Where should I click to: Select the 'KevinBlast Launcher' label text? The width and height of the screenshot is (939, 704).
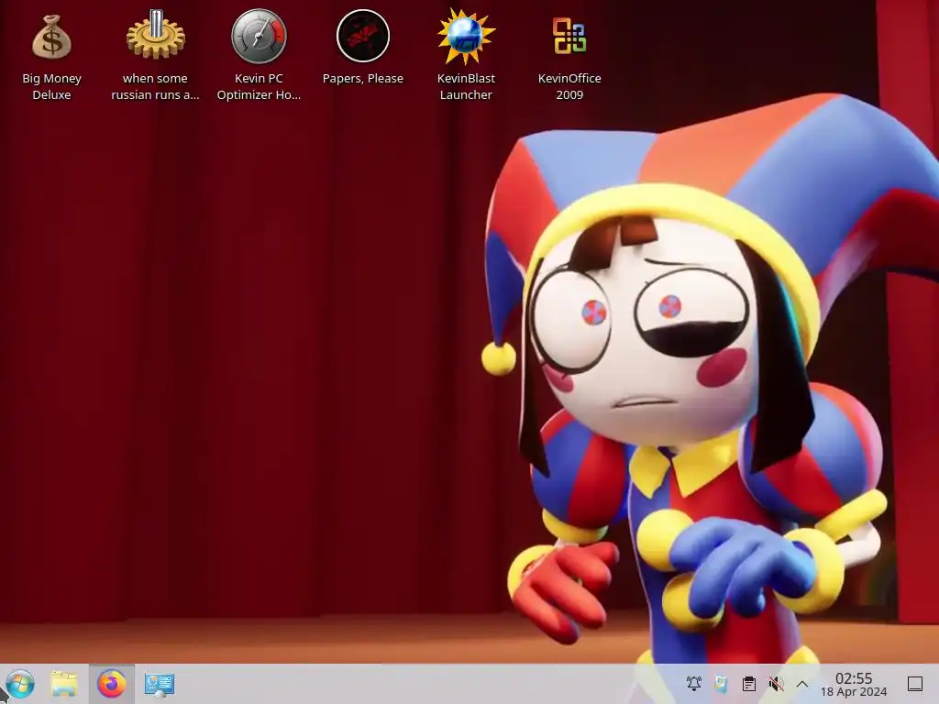(x=466, y=87)
